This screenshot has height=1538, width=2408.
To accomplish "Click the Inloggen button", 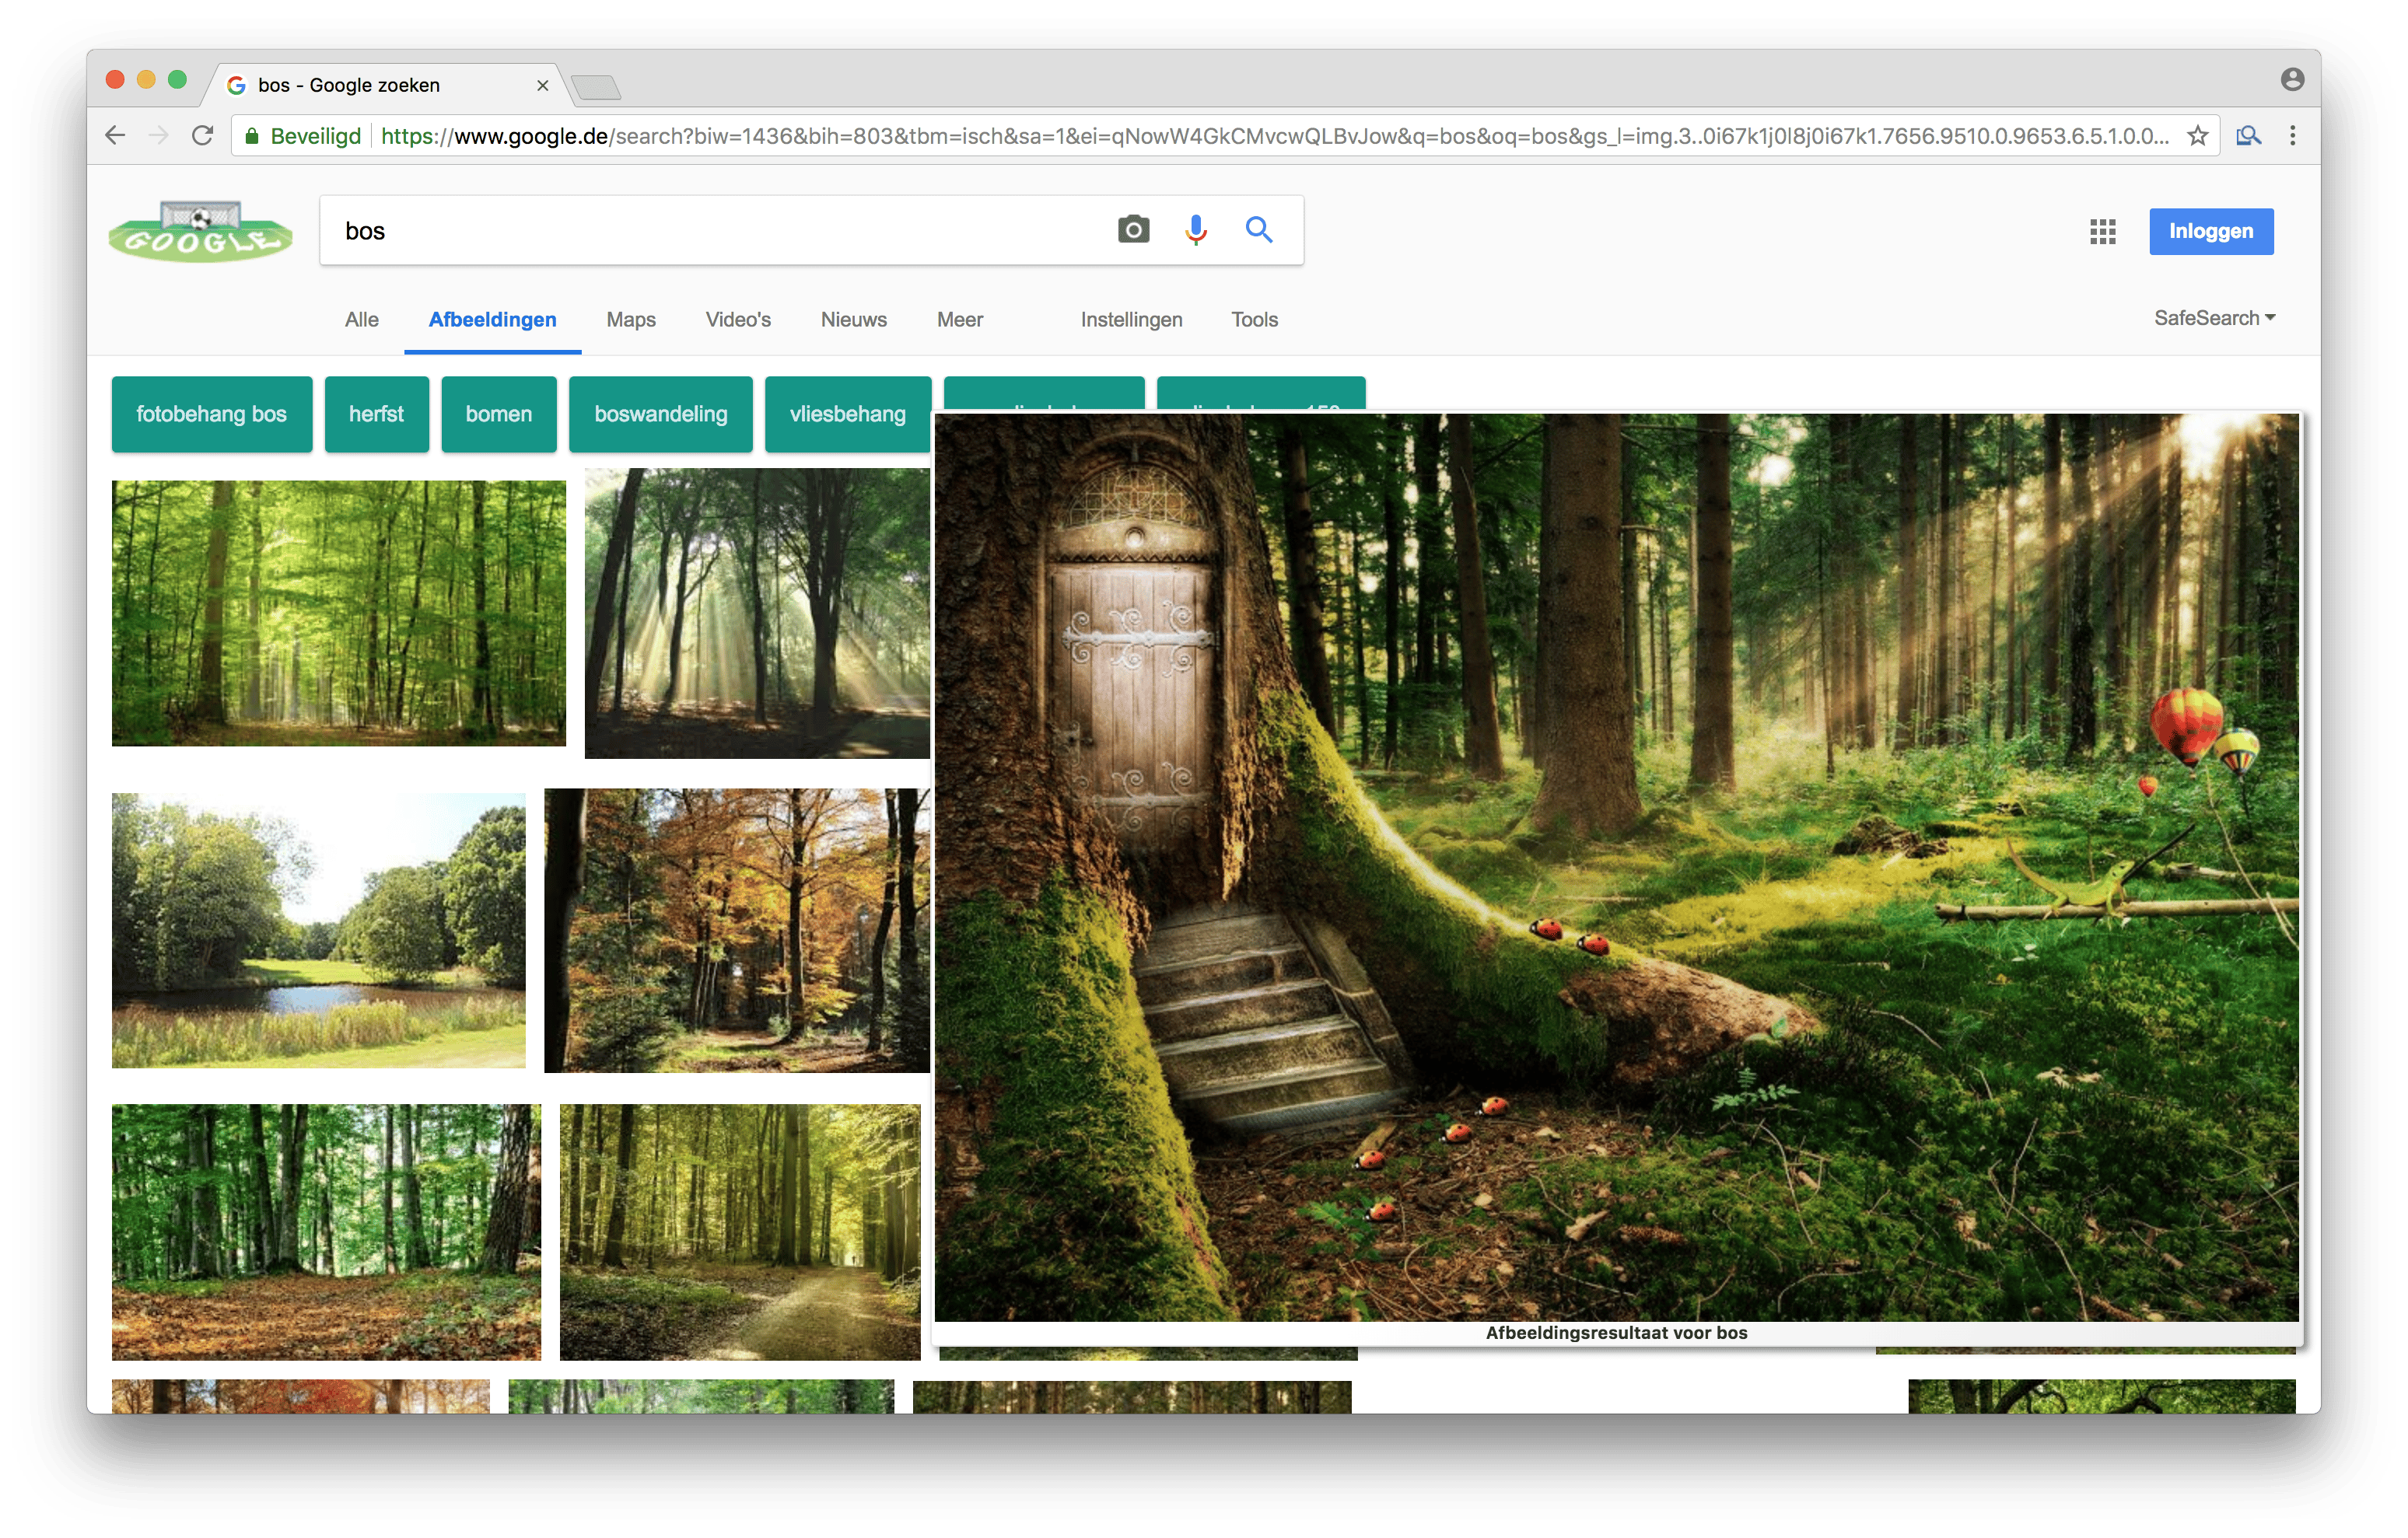I will tap(2211, 231).
